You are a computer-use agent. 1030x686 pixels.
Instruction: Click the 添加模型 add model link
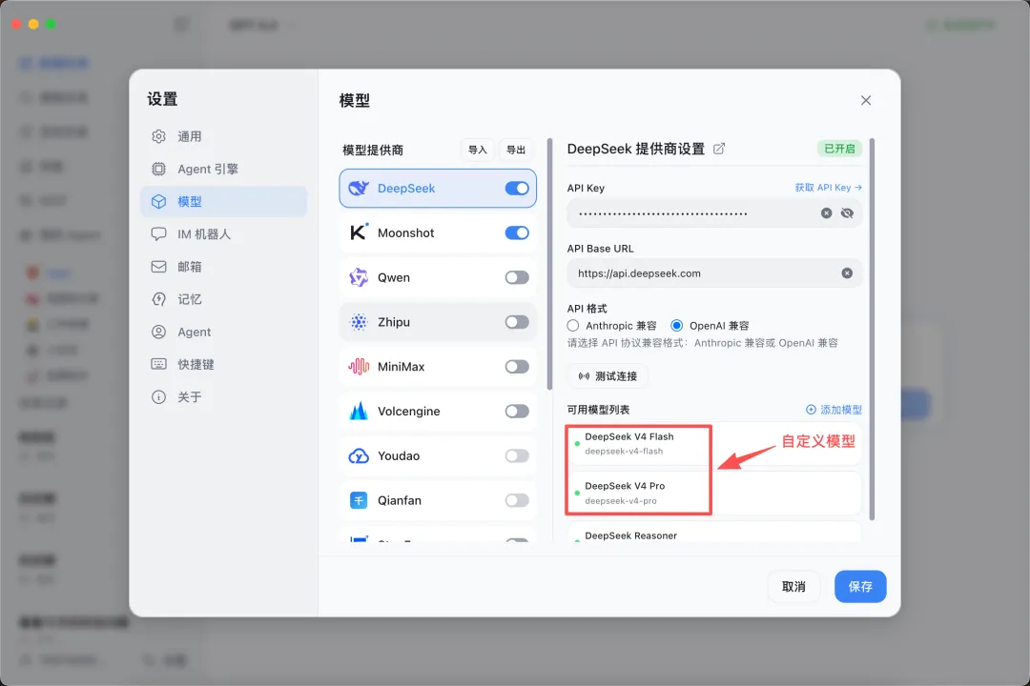tap(834, 410)
